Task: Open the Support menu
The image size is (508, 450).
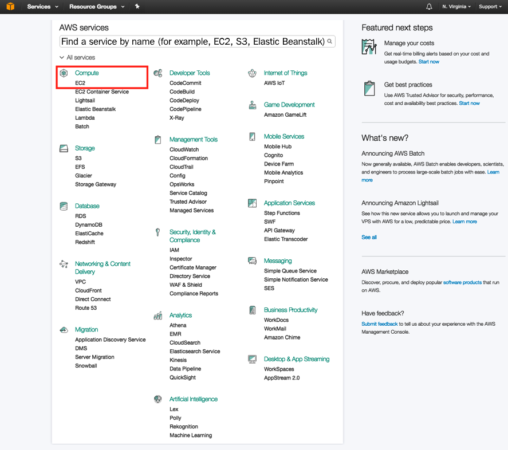Action: tap(491, 7)
